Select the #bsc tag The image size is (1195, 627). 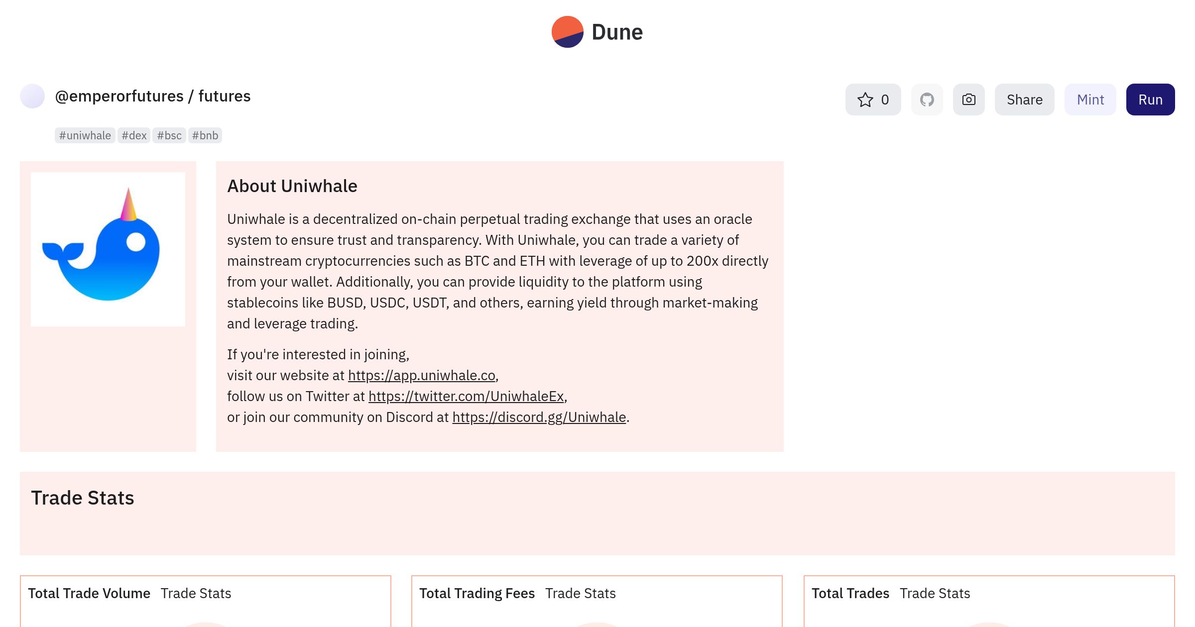pos(169,135)
